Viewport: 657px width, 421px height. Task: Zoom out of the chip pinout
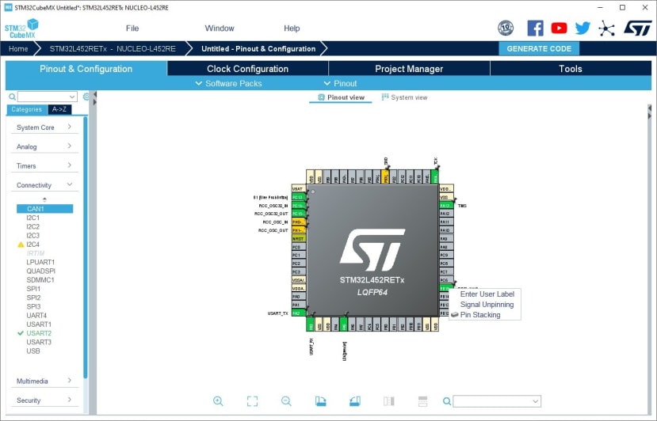pyautogui.click(x=286, y=401)
